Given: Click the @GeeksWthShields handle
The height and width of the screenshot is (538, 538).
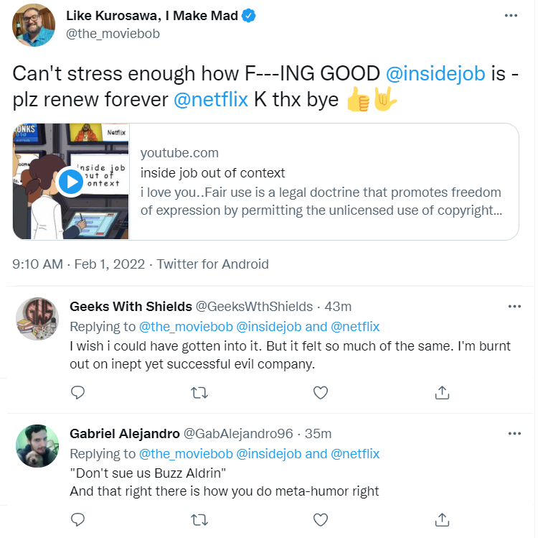Looking at the screenshot, I should (x=255, y=308).
